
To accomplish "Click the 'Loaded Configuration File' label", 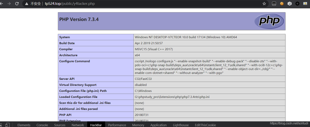I will pos(78,97).
